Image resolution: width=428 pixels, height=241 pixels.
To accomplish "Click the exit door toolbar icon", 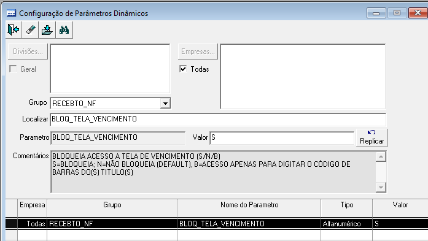I will point(14,29).
